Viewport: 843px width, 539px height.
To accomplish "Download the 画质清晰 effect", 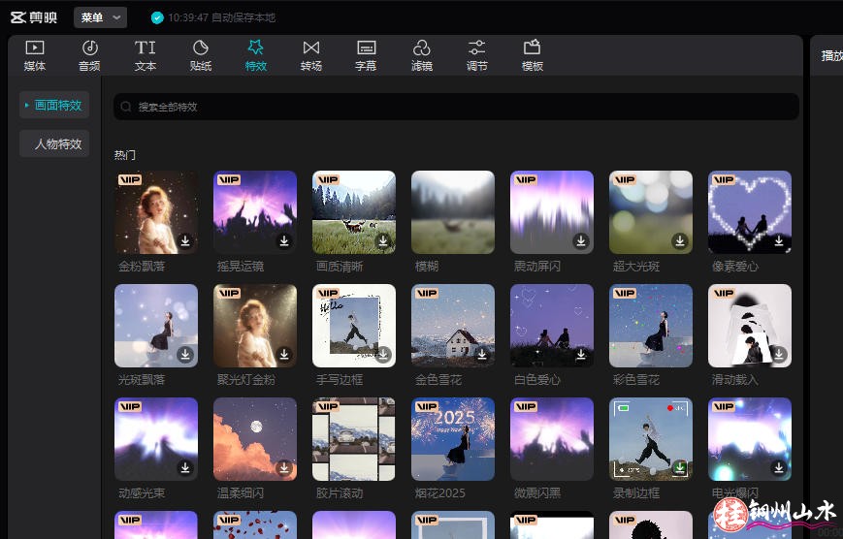I will (x=383, y=241).
